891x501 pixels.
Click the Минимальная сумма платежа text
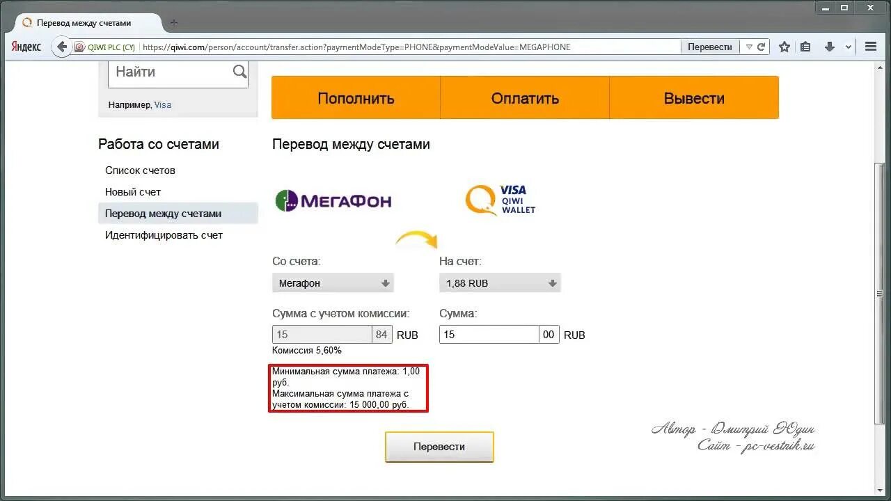point(346,376)
